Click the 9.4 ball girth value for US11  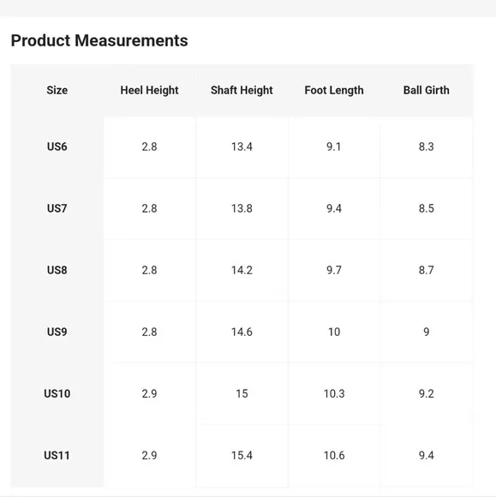pyautogui.click(x=427, y=456)
